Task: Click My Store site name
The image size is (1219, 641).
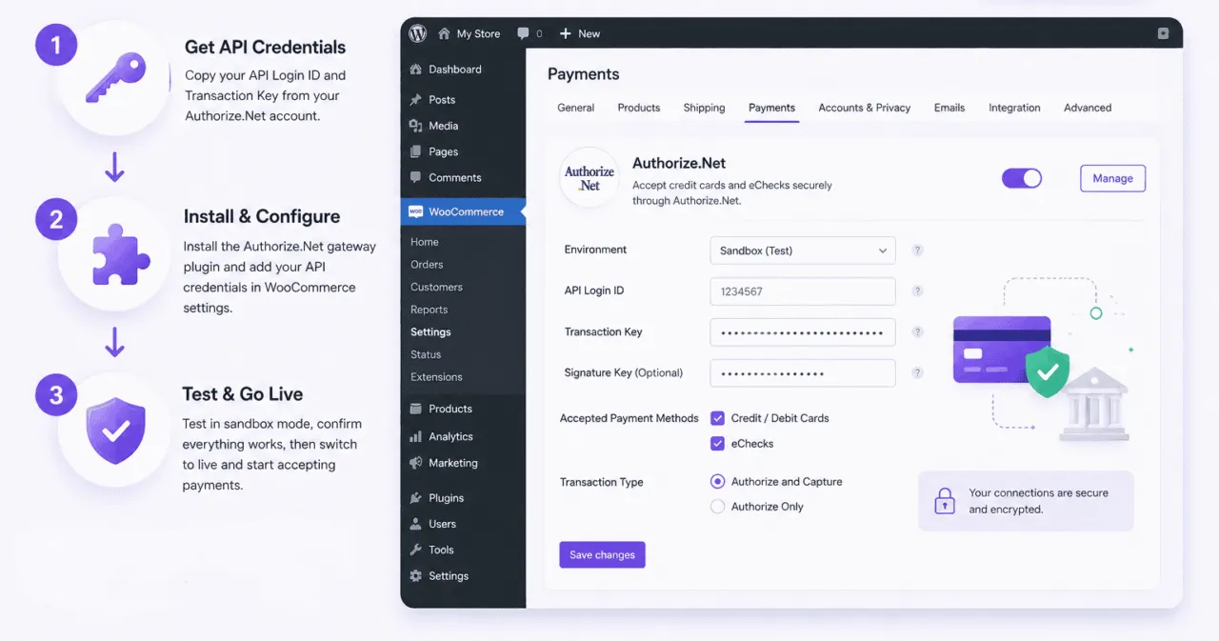Action: point(478,33)
